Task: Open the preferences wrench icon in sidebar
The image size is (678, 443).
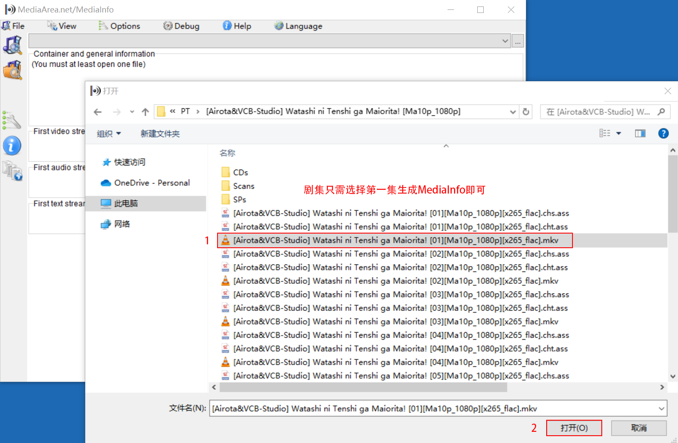Action: [x=12, y=120]
